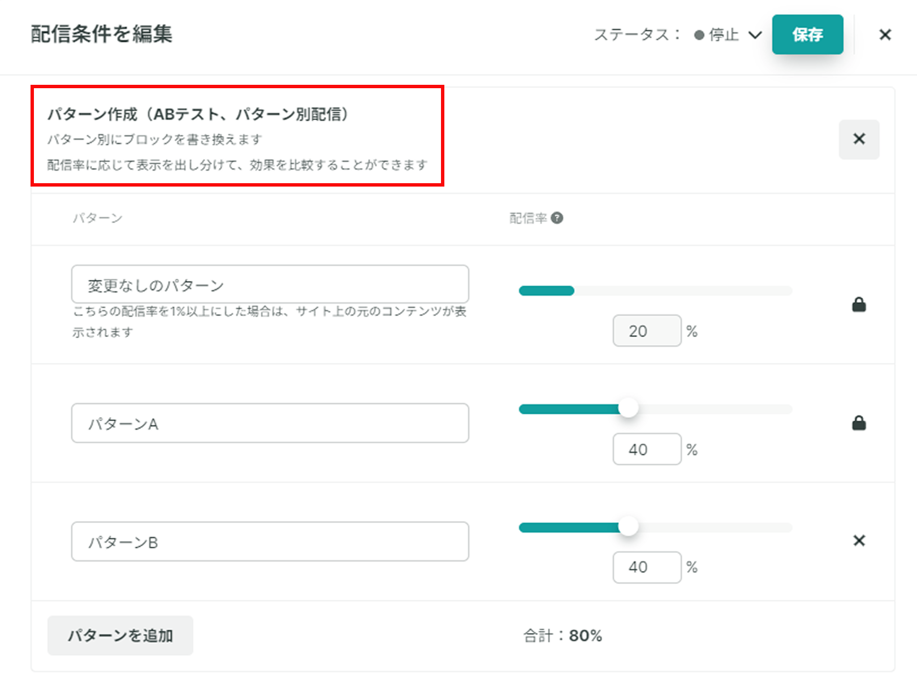The width and height of the screenshot is (917, 692).
Task: Click the 合計：80% total text
Action: click(563, 635)
